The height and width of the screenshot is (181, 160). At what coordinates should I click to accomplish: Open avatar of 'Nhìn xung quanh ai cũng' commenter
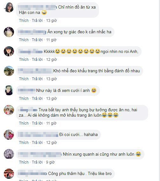point(9,154)
